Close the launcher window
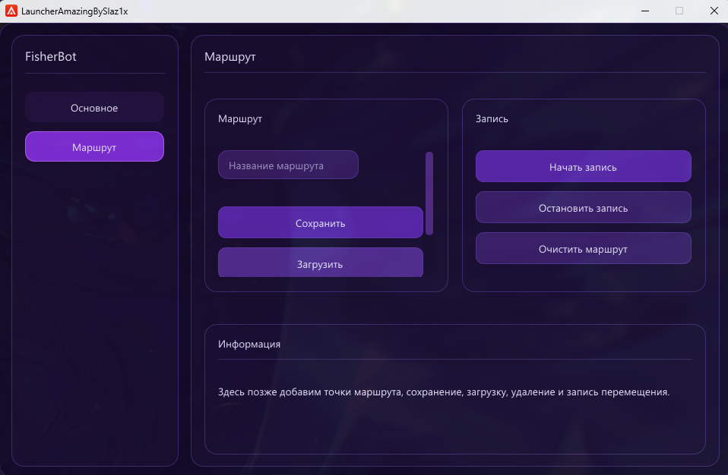Image resolution: width=728 pixels, height=475 pixels. pyautogui.click(x=714, y=11)
